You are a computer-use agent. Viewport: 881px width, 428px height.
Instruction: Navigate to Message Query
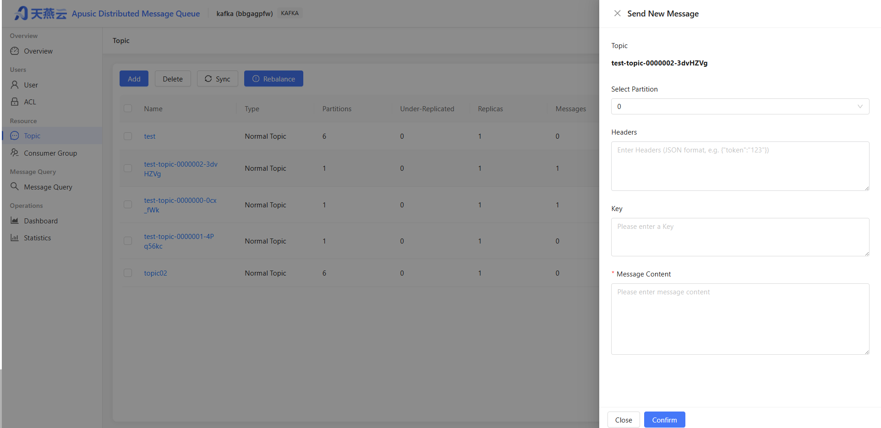(48, 187)
